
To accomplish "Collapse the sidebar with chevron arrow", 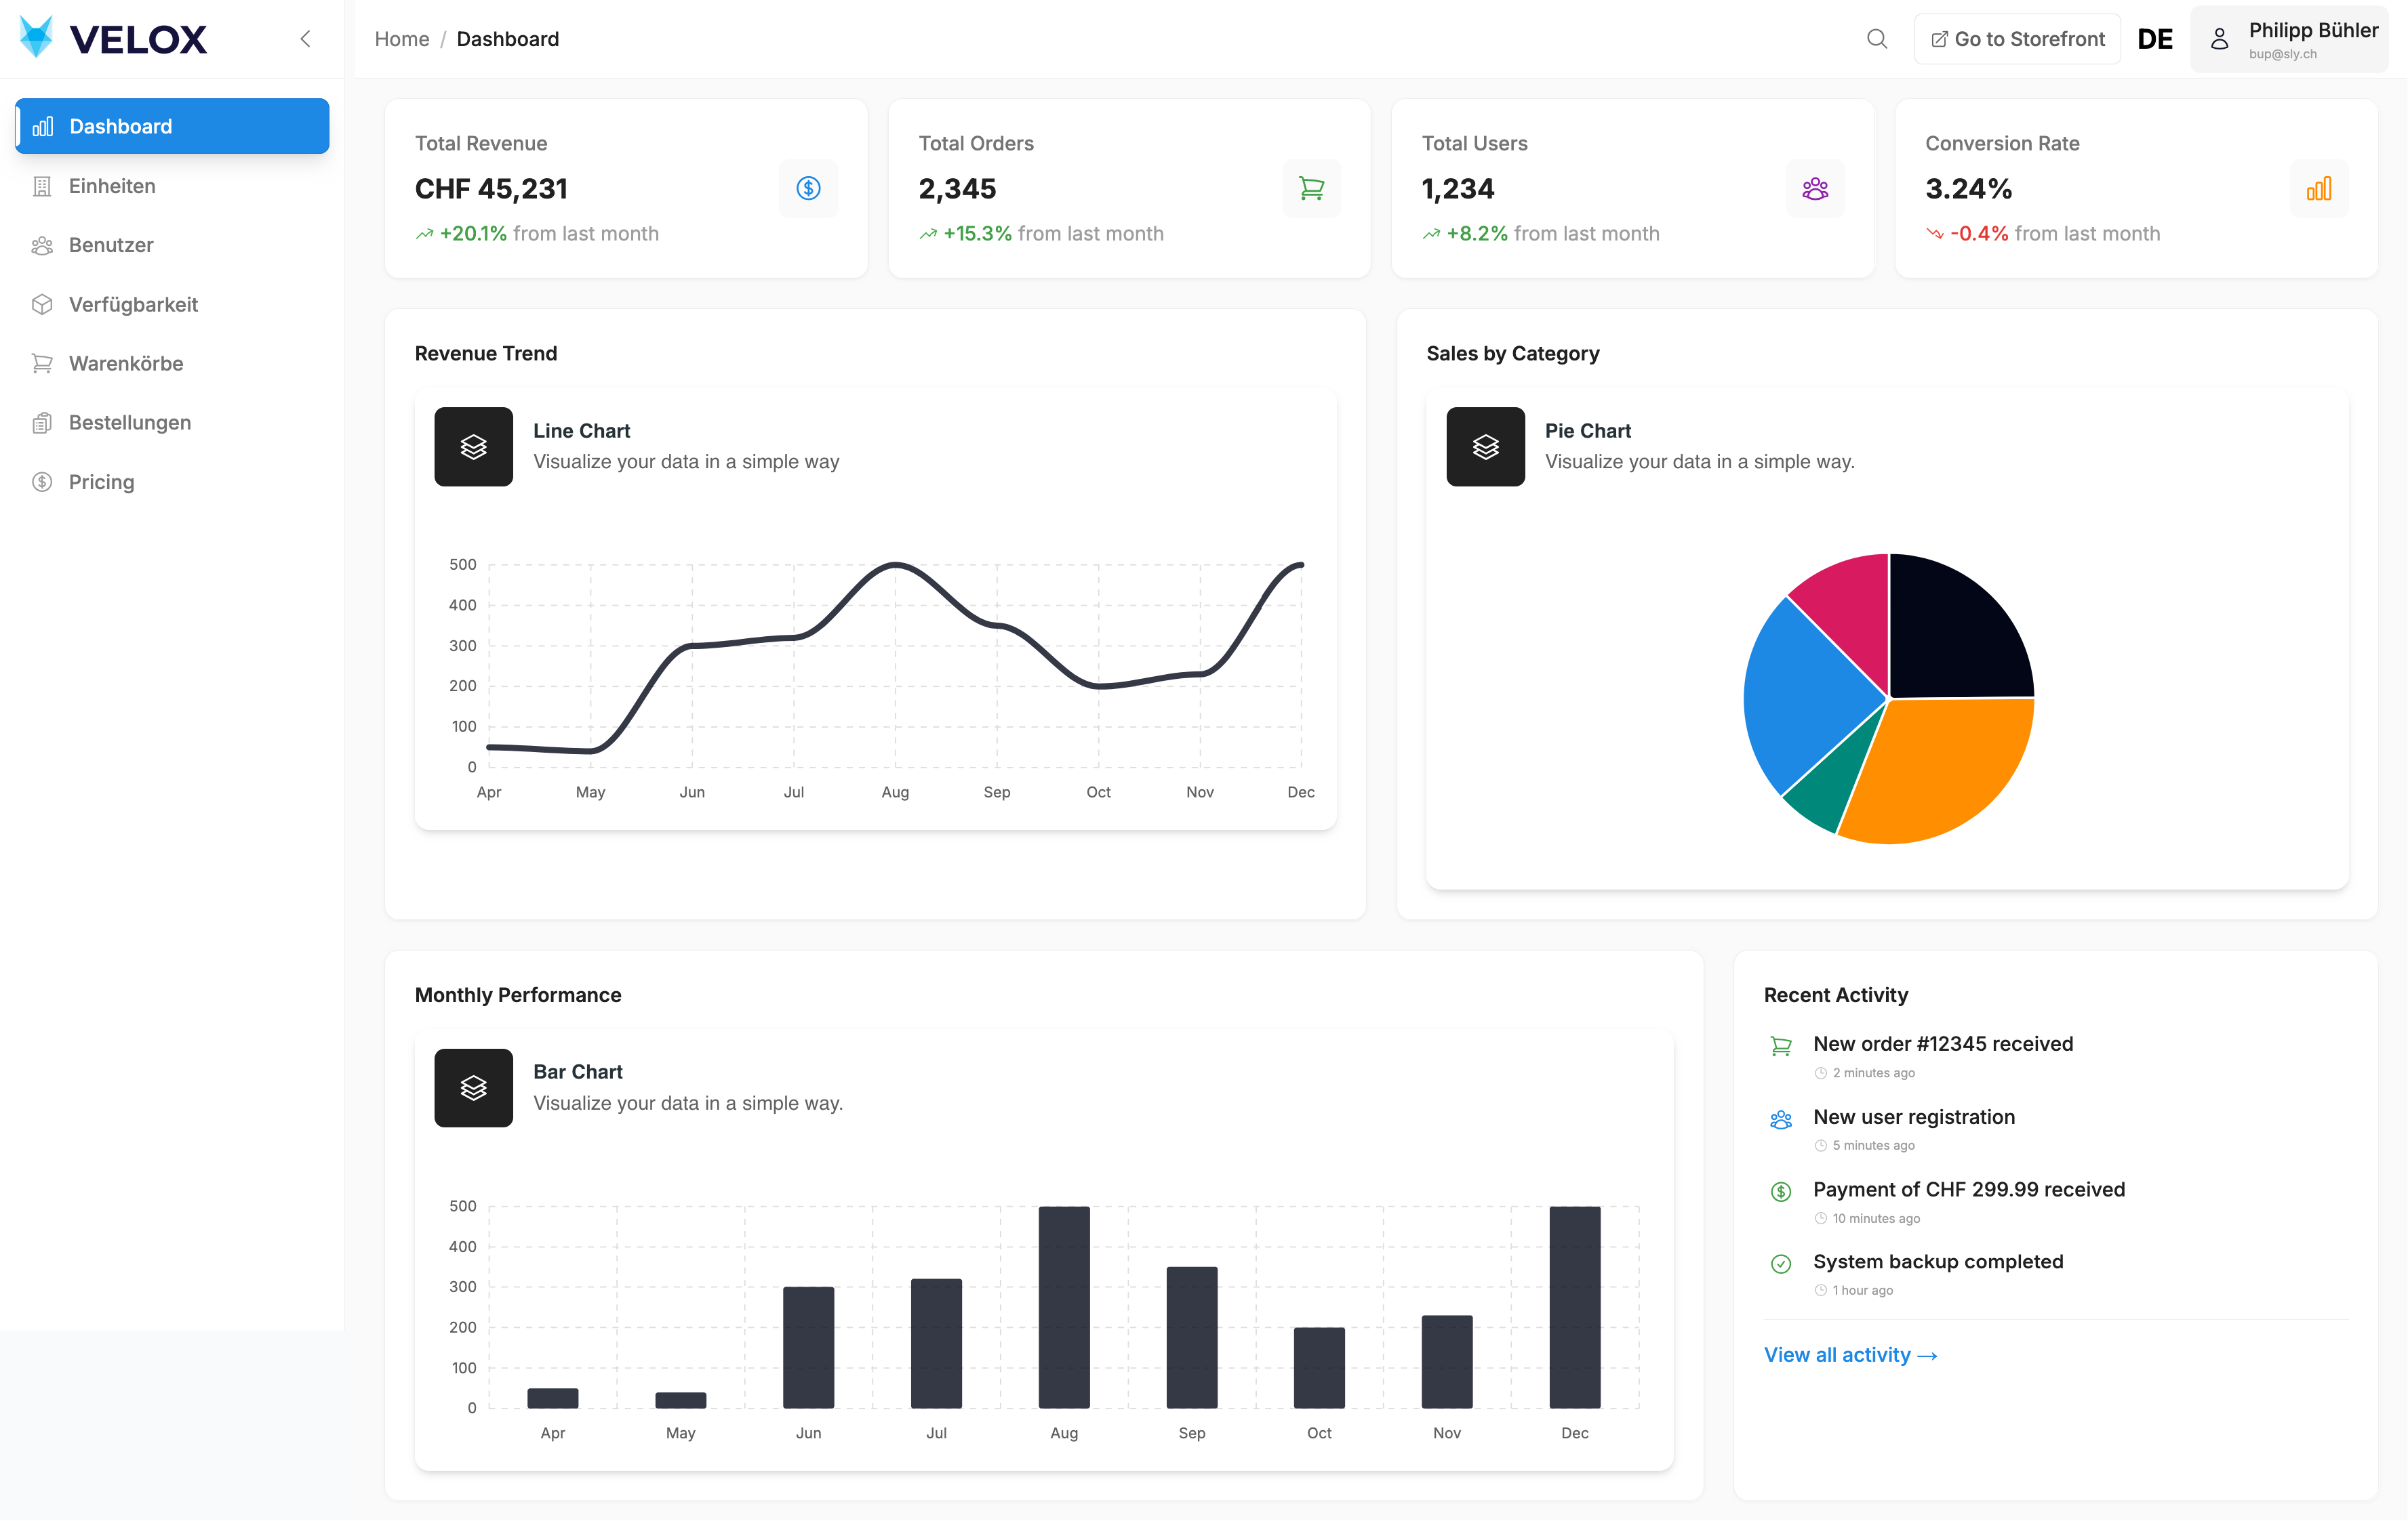I will 306,39.
